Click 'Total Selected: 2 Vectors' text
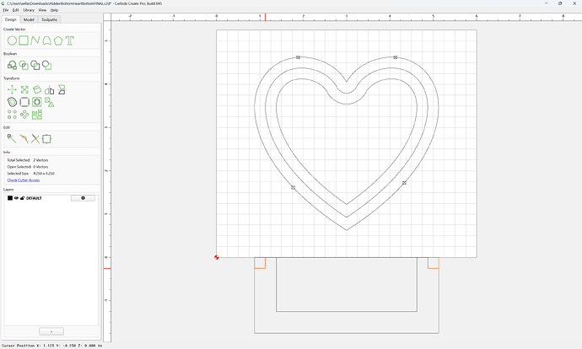This screenshot has width=582, height=349. click(28, 160)
